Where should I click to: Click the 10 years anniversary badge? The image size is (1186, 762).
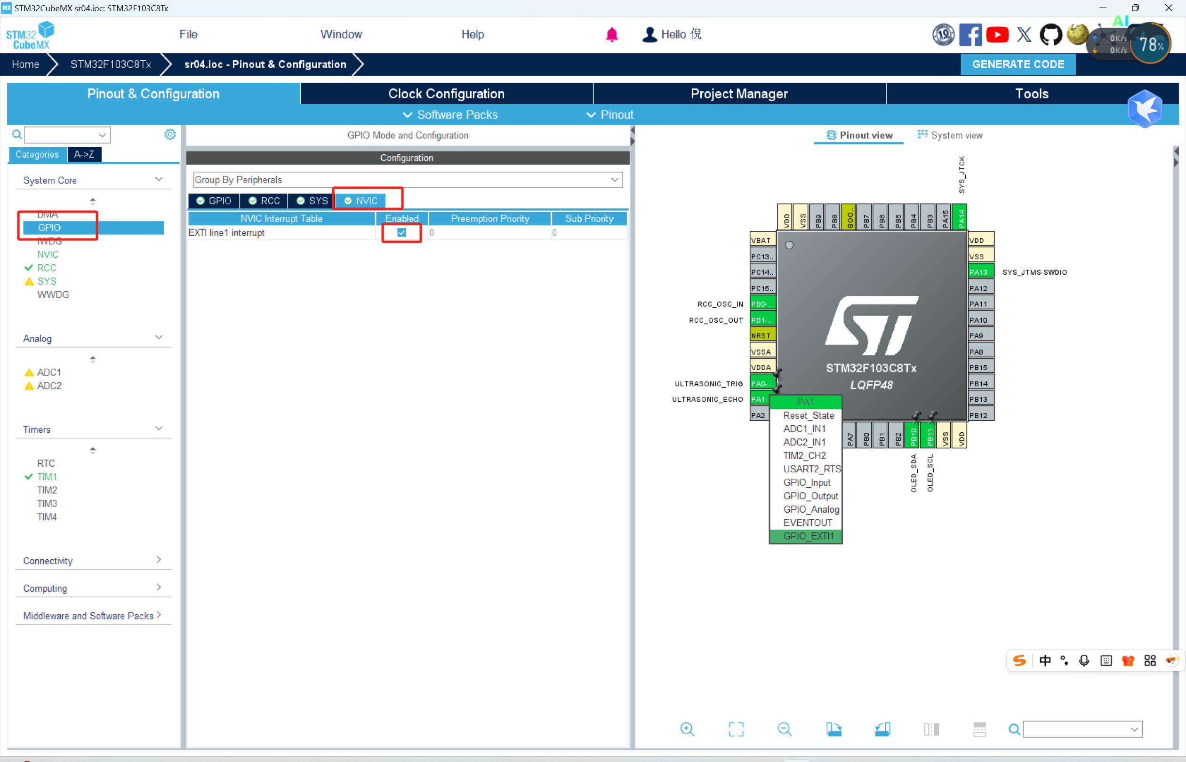pyautogui.click(x=944, y=35)
